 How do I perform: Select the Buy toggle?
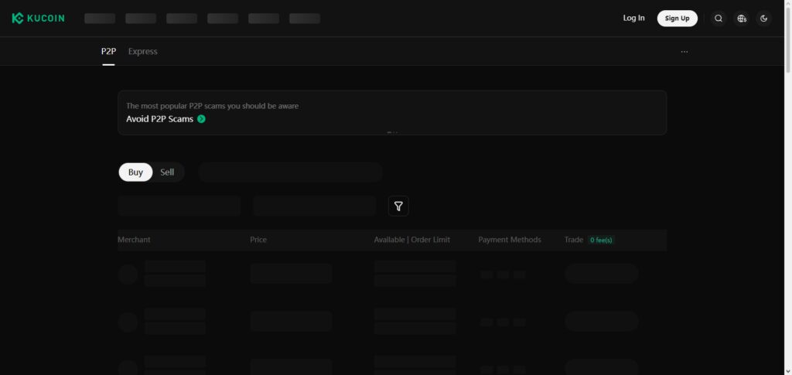tap(135, 172)
